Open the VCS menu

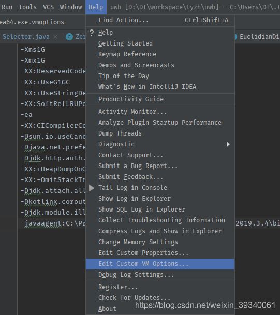pyautogui.click(x=49, y=7)
